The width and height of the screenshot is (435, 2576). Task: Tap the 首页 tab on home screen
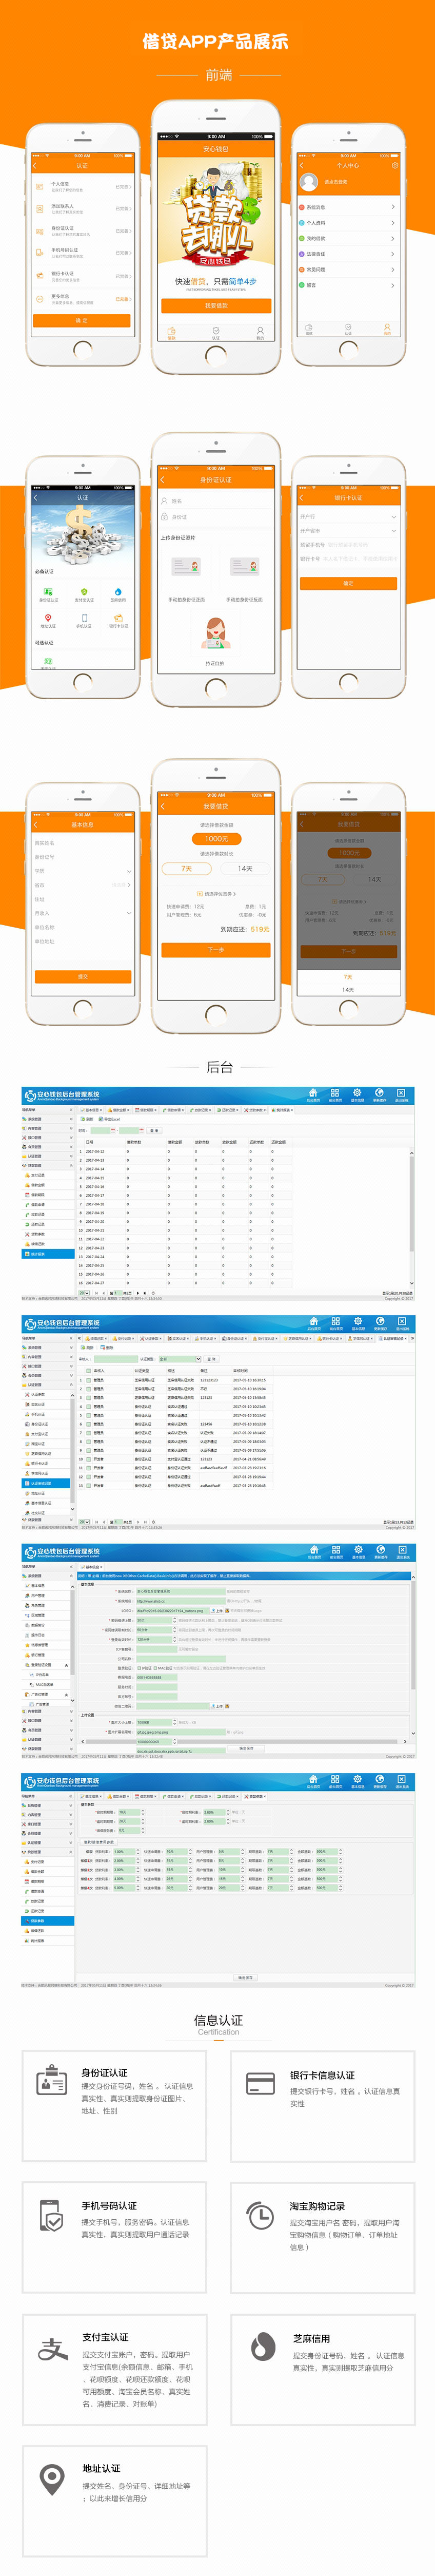(x=172, y=331)
